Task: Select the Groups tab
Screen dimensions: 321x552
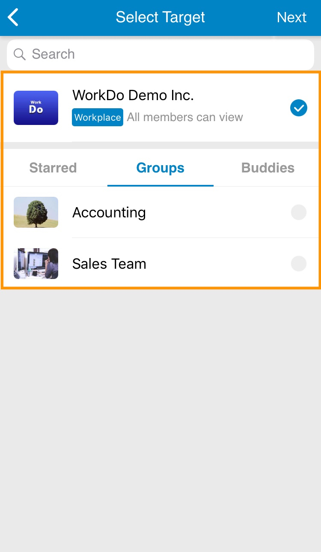Action: pyautogui.click(x=160, y=168)
